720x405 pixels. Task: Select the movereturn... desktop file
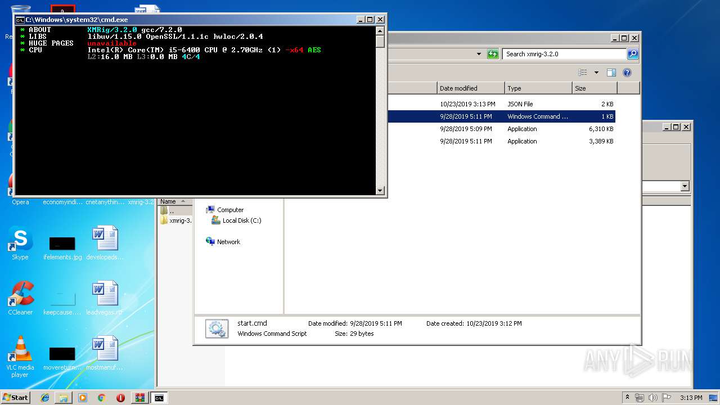tap(62, 358)
